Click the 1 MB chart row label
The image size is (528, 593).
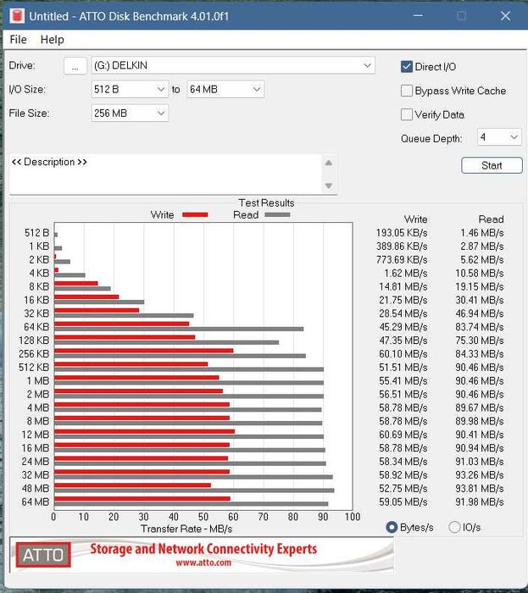click(x=38, y=381)
